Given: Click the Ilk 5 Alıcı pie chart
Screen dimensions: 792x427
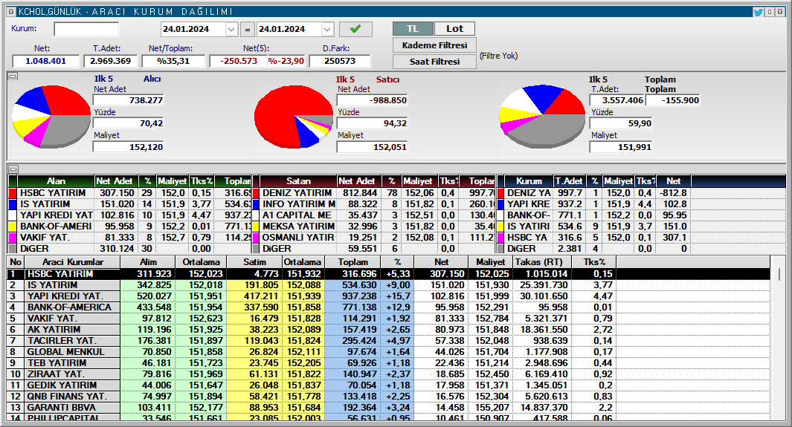Looking at the screenshot, I should pyautogui.click(x=51, y=117).
